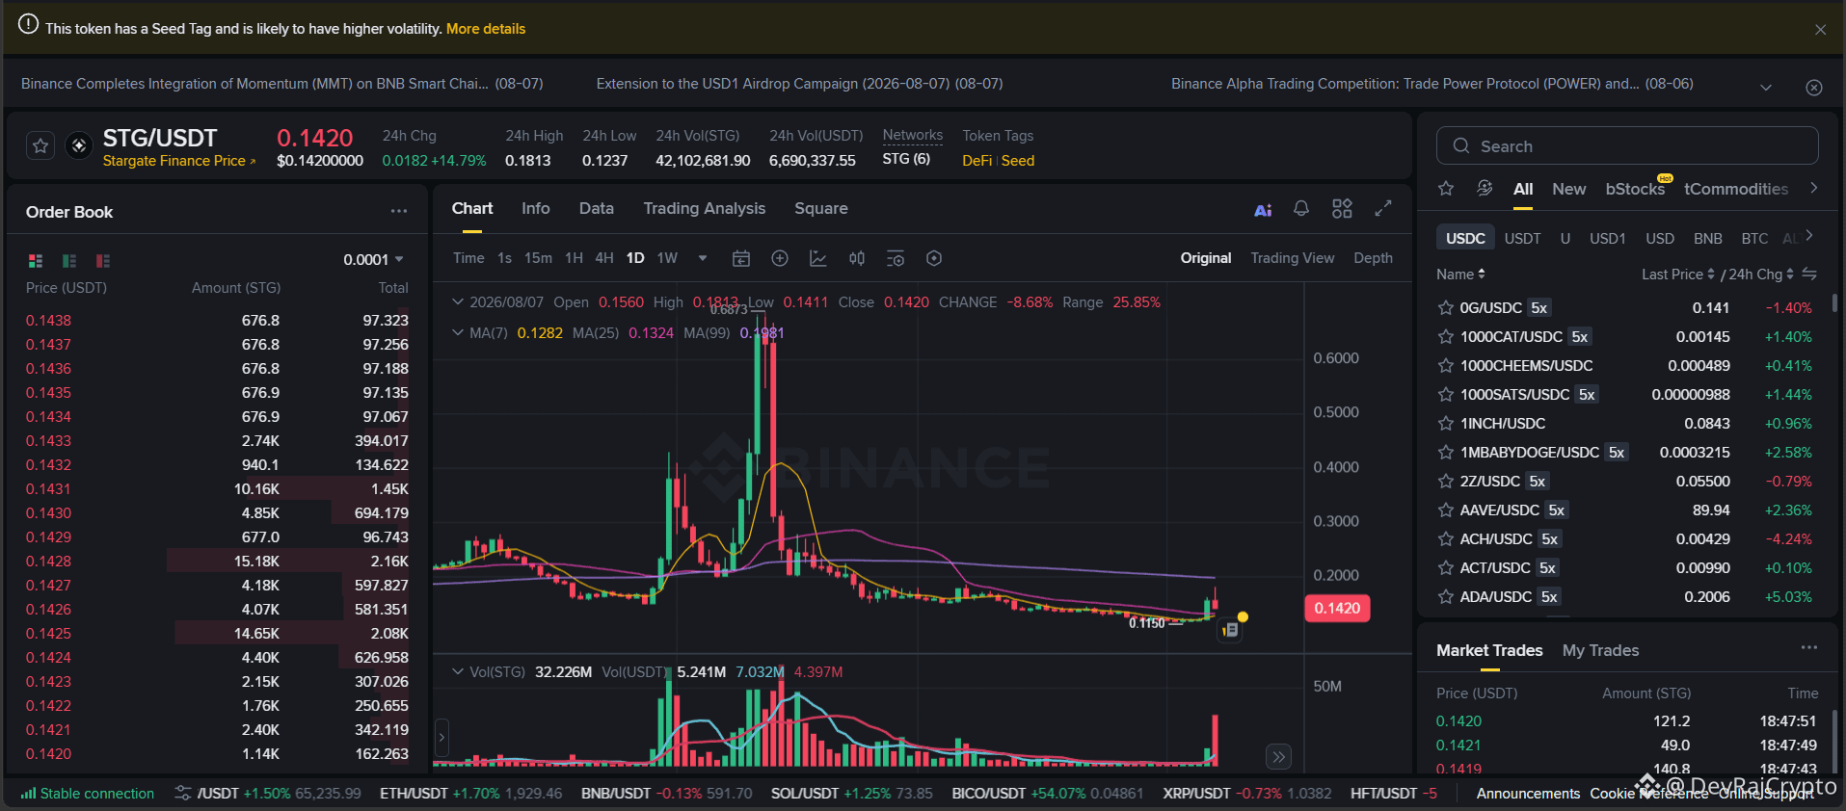Screen dimensions: 1846x811
Task: Star the 1000SATS/USDC pair
Action: (x=1446, y=395)
